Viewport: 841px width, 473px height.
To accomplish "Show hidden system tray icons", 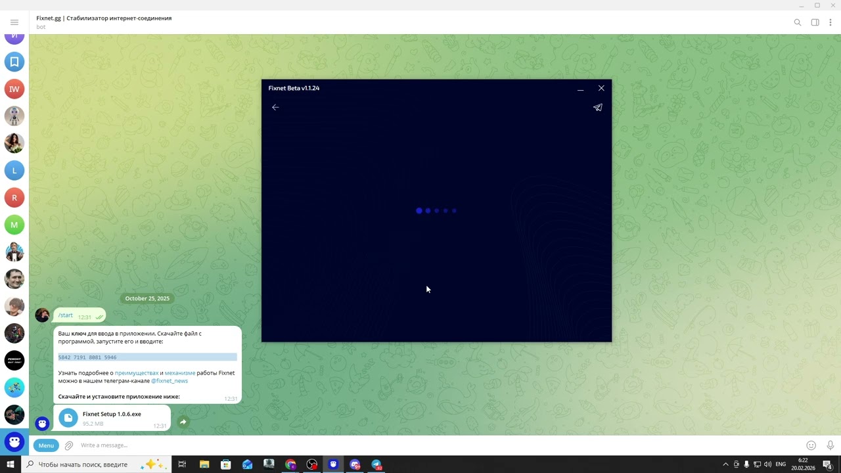I will click(x=725, y=464).
